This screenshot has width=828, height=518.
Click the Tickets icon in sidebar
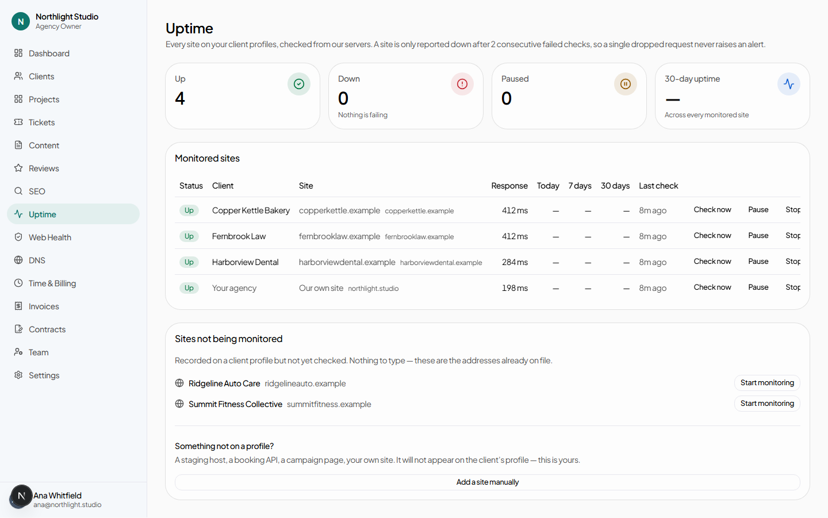click(18, 122)
